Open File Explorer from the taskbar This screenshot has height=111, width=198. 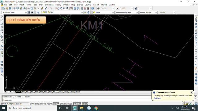coord(82,108)
